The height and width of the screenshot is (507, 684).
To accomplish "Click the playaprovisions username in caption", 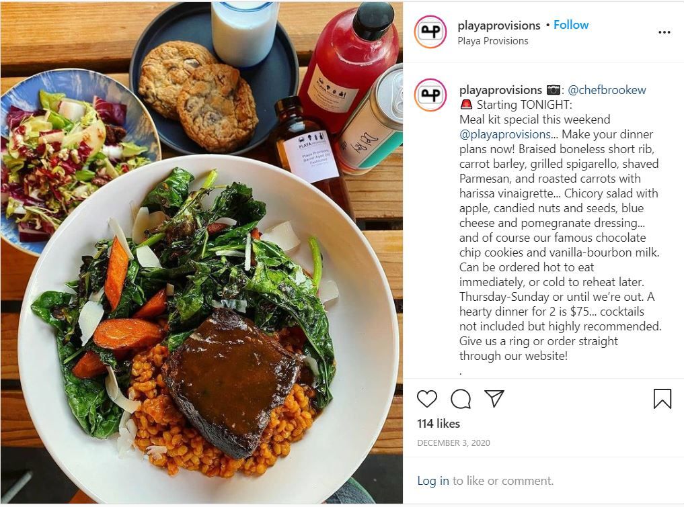I will (x=500, y=90).
